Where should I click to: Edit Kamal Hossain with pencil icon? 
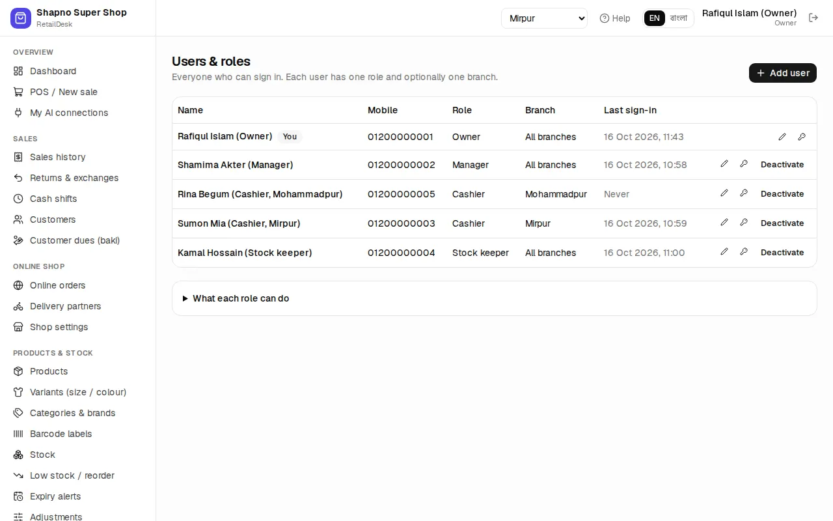point(724,252)
